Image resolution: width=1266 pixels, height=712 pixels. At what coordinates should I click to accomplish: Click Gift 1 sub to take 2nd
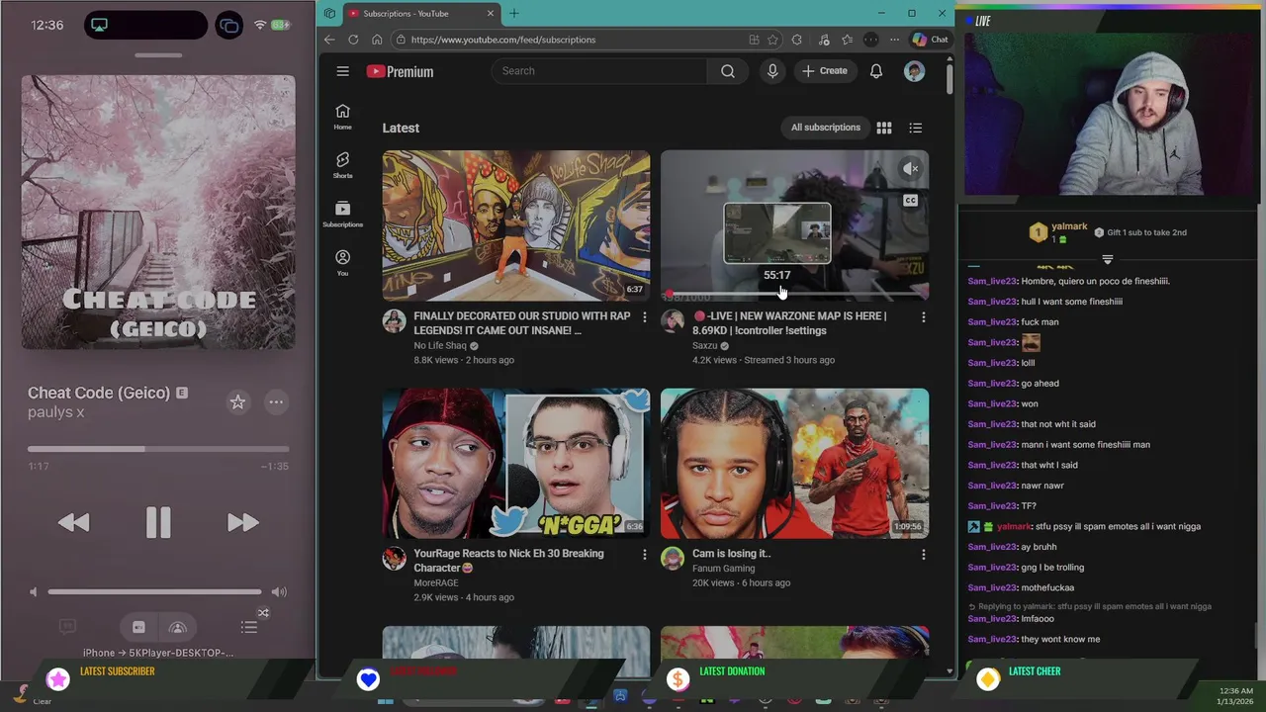pyautogui.click(x=1140, y=232)
